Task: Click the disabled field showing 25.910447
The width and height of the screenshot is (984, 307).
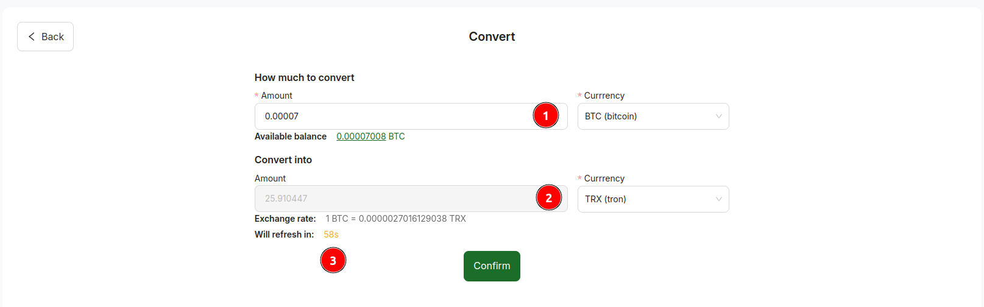Action: 411,199
